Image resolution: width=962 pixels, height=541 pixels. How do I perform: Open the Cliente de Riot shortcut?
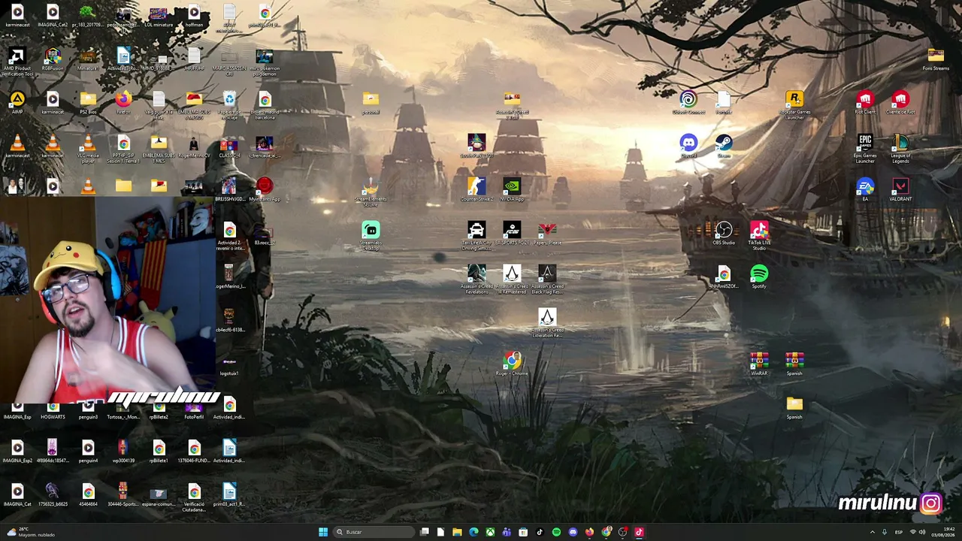[x=900, y=102]
